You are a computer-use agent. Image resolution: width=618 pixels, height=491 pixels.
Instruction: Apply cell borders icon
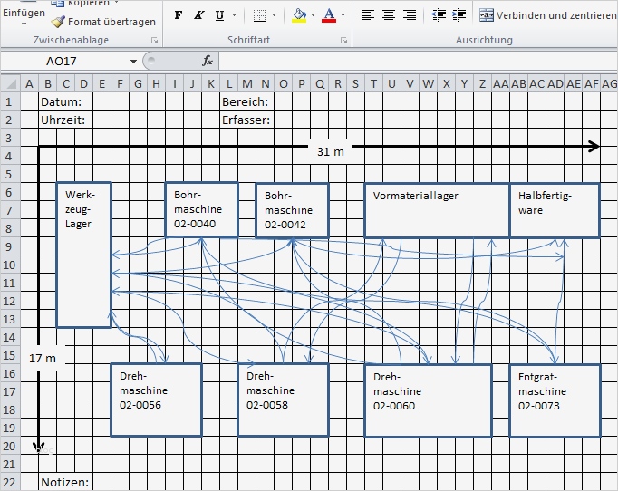pyautogui.click(x=259, y=15)
